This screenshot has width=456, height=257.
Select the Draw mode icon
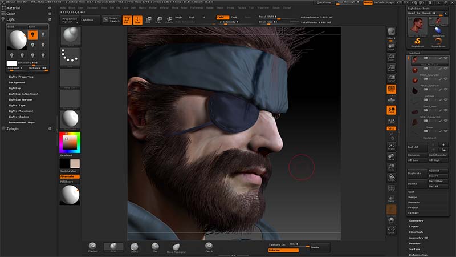(x=137, y=20)
